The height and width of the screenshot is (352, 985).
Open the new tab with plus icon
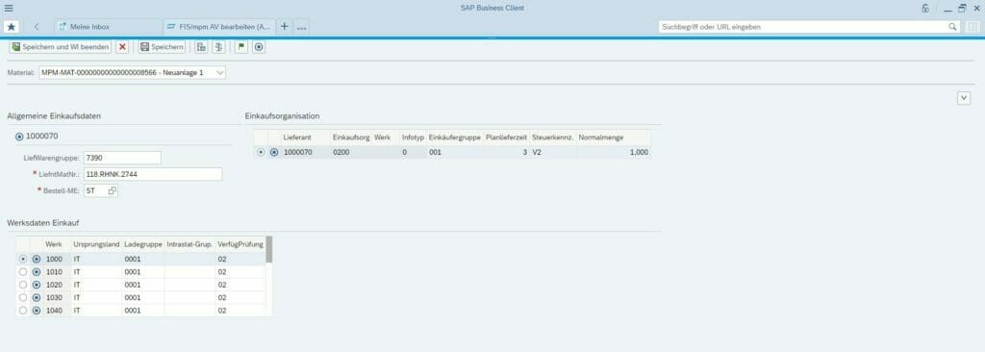click(285, 26)
